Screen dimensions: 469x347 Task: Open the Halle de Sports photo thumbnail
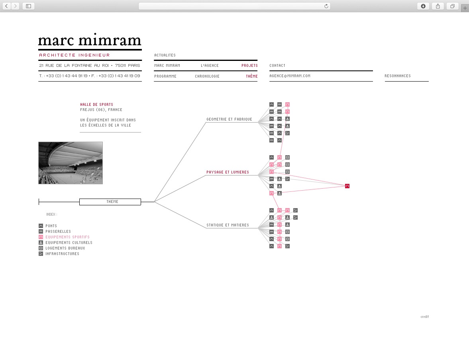click(71, 163)
